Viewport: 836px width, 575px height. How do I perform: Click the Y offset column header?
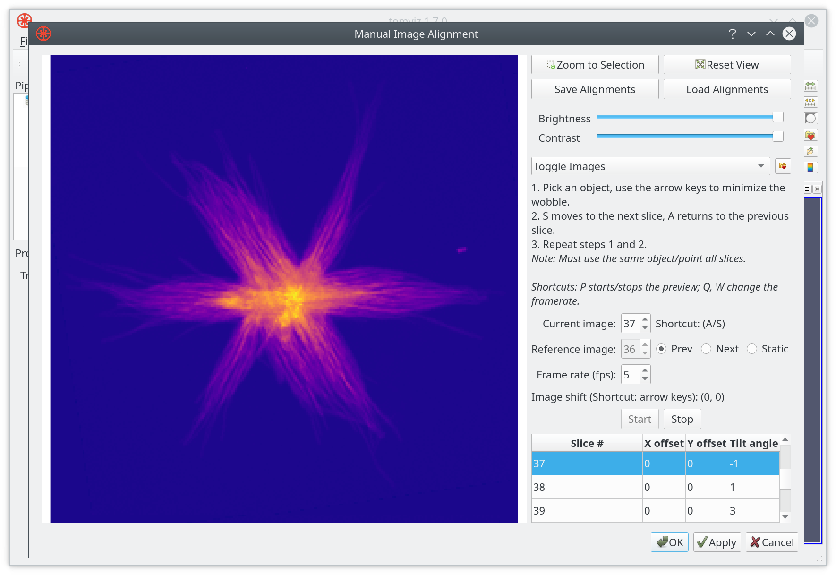(x=707, y=443)
